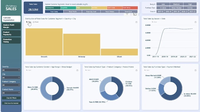This screenshot has height=112, width=200.
Task: Click the '8.00M' axis label in the season chart
Action: [148, 25]
